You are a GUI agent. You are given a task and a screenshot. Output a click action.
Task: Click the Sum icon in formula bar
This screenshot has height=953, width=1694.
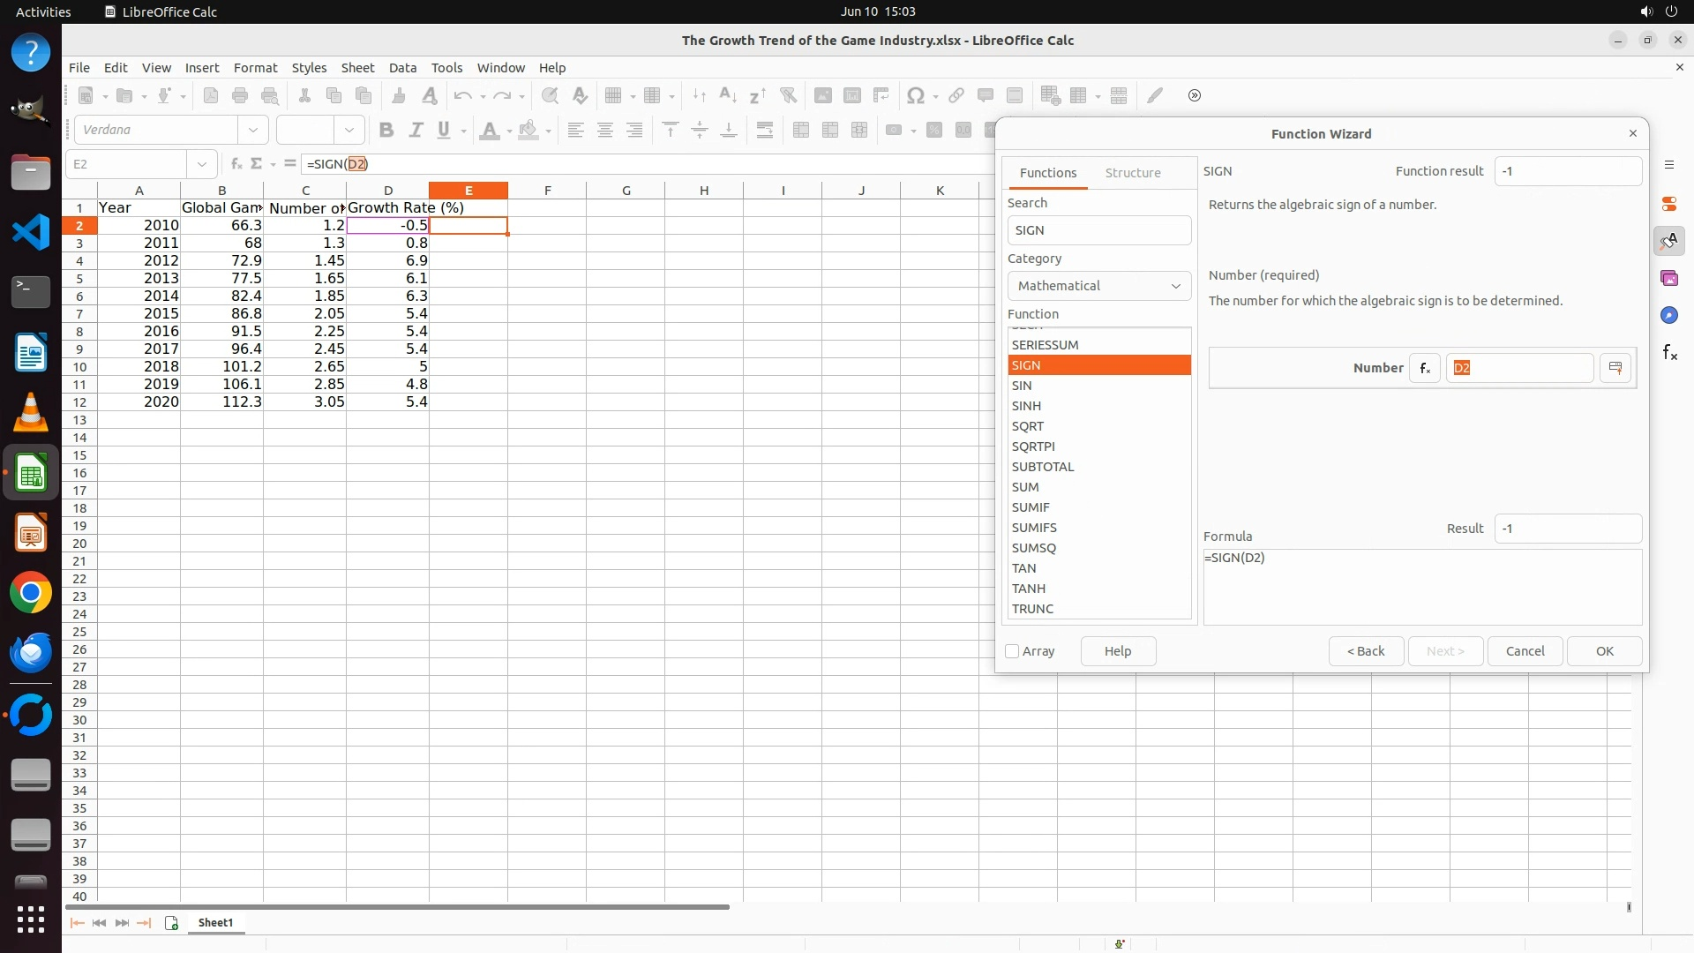(x=257, y=164)
